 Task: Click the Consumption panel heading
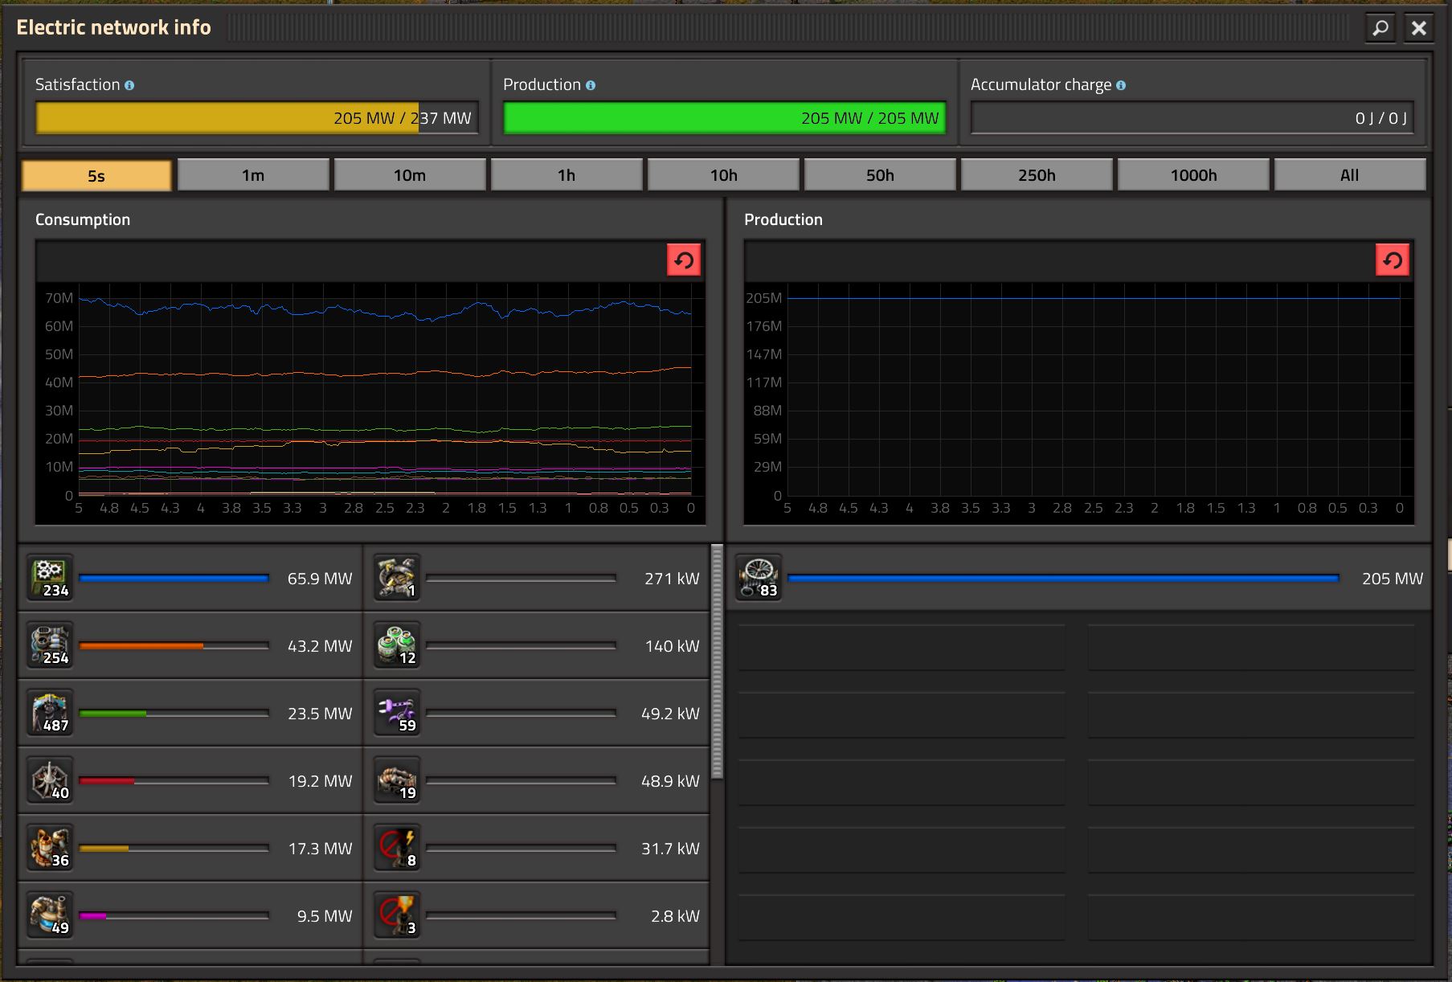(x=83, y=219)
